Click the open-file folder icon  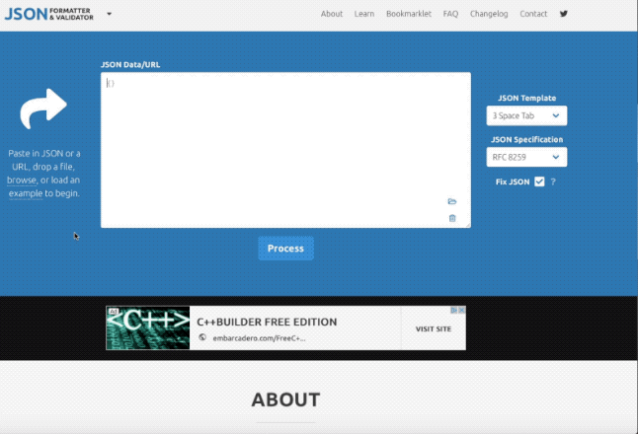point(452,201)
